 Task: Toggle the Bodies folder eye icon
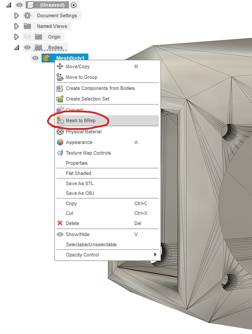pyautogui.click(x=27, y=47)
